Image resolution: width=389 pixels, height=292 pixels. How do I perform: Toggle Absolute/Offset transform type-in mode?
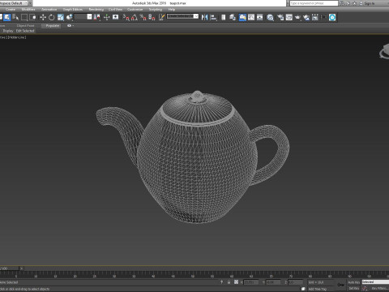[x=236, y=282]
